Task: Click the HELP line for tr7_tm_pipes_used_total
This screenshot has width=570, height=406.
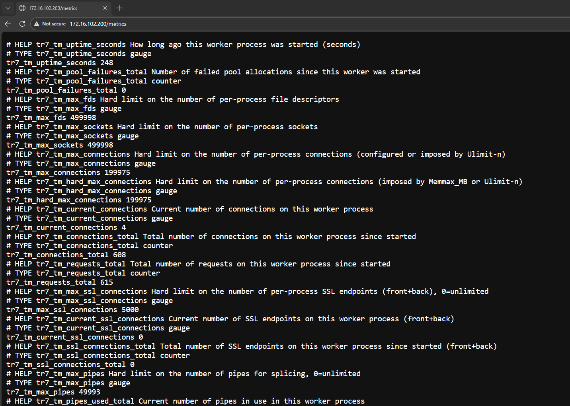Action: (185, 401)
